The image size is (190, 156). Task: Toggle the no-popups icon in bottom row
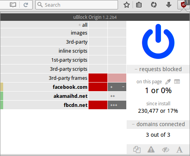tap(137, 149)
